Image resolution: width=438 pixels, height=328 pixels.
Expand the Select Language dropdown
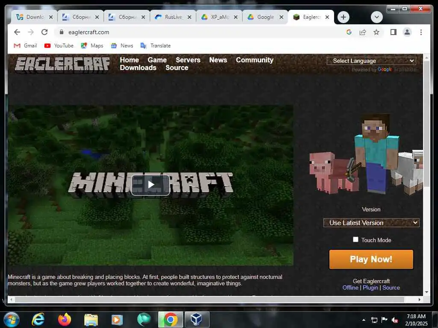click(x=371, y=61)
